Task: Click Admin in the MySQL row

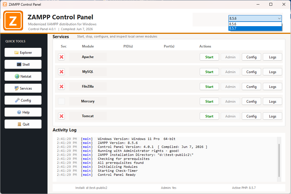Action: pos(230,72)
